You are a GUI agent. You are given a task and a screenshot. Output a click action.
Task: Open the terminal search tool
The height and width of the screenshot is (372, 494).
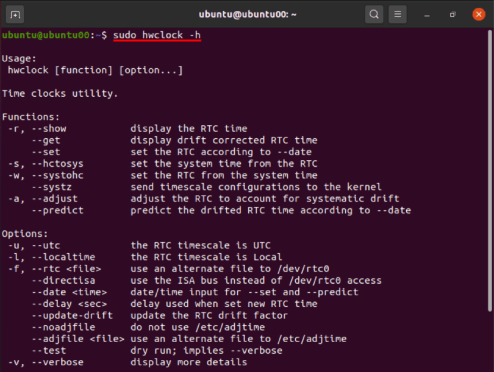coord(374,13)
